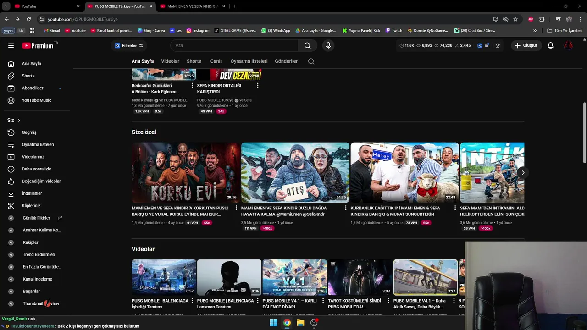Screen dimensions: 587x330
Task: Reload the page in the browser
Action: [28, 19]
